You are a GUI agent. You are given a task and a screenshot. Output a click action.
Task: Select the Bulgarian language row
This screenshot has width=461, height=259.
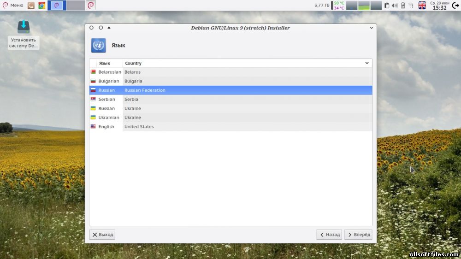pos(231,81)
